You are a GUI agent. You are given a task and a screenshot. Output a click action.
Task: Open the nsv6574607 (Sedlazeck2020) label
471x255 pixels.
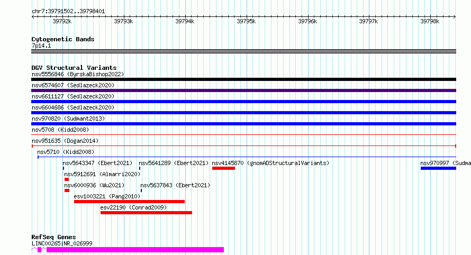click(73, 85)
